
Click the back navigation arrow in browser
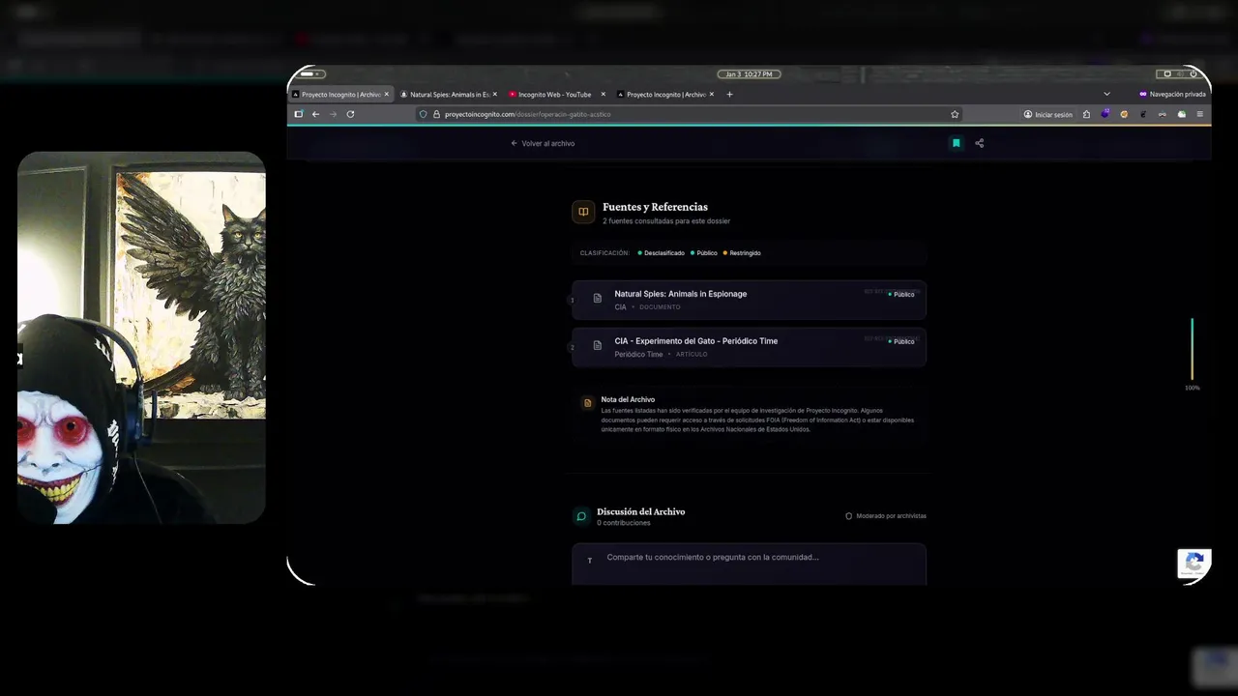315,114
